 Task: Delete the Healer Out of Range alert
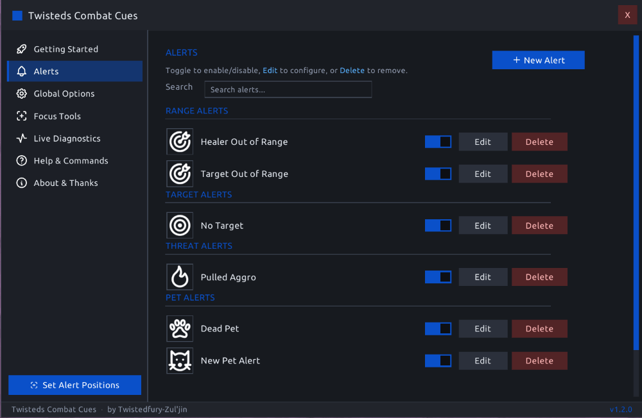pyautogui.click(x=539, y=142)
